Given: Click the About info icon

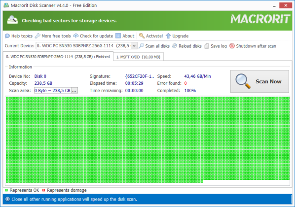Looking at the screenshot, I should [118, 35].
